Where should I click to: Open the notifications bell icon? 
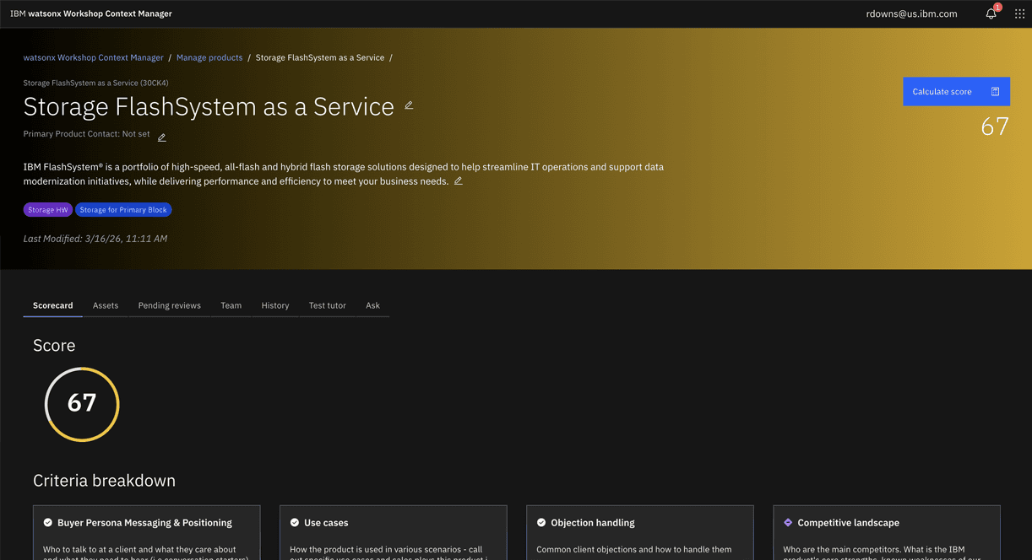pyautogui.click(x=991, y=13)
